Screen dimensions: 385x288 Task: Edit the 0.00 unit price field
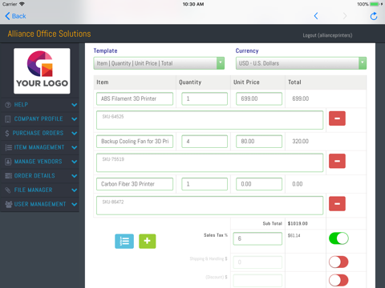(259, 184)
